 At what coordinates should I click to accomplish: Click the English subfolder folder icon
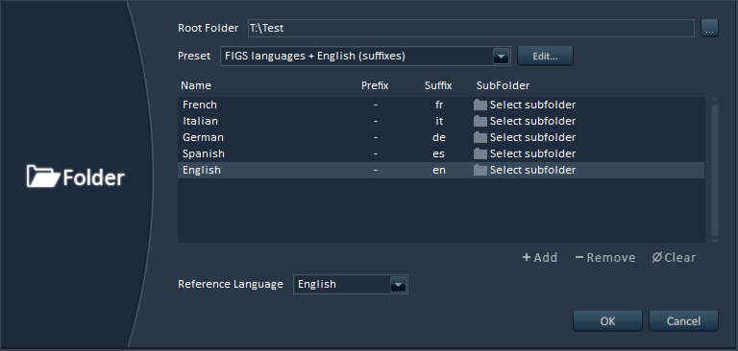click(480, 170)
